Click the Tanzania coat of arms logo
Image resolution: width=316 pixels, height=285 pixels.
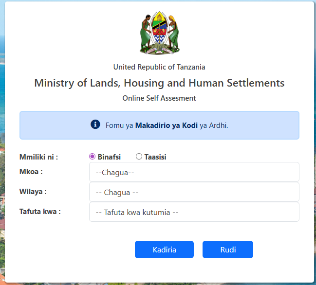pyautogui.click(x=159, y=33)
